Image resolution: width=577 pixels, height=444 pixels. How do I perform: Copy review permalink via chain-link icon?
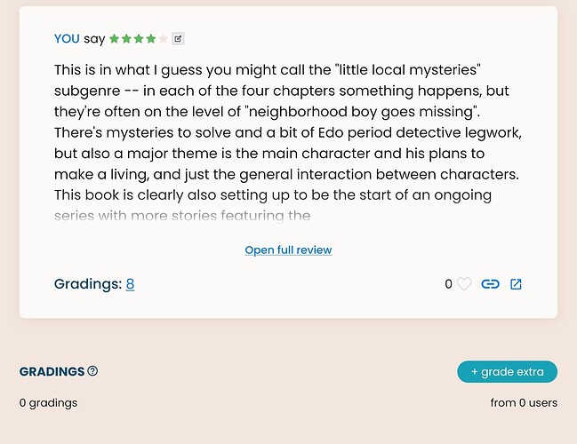[490, 284]
